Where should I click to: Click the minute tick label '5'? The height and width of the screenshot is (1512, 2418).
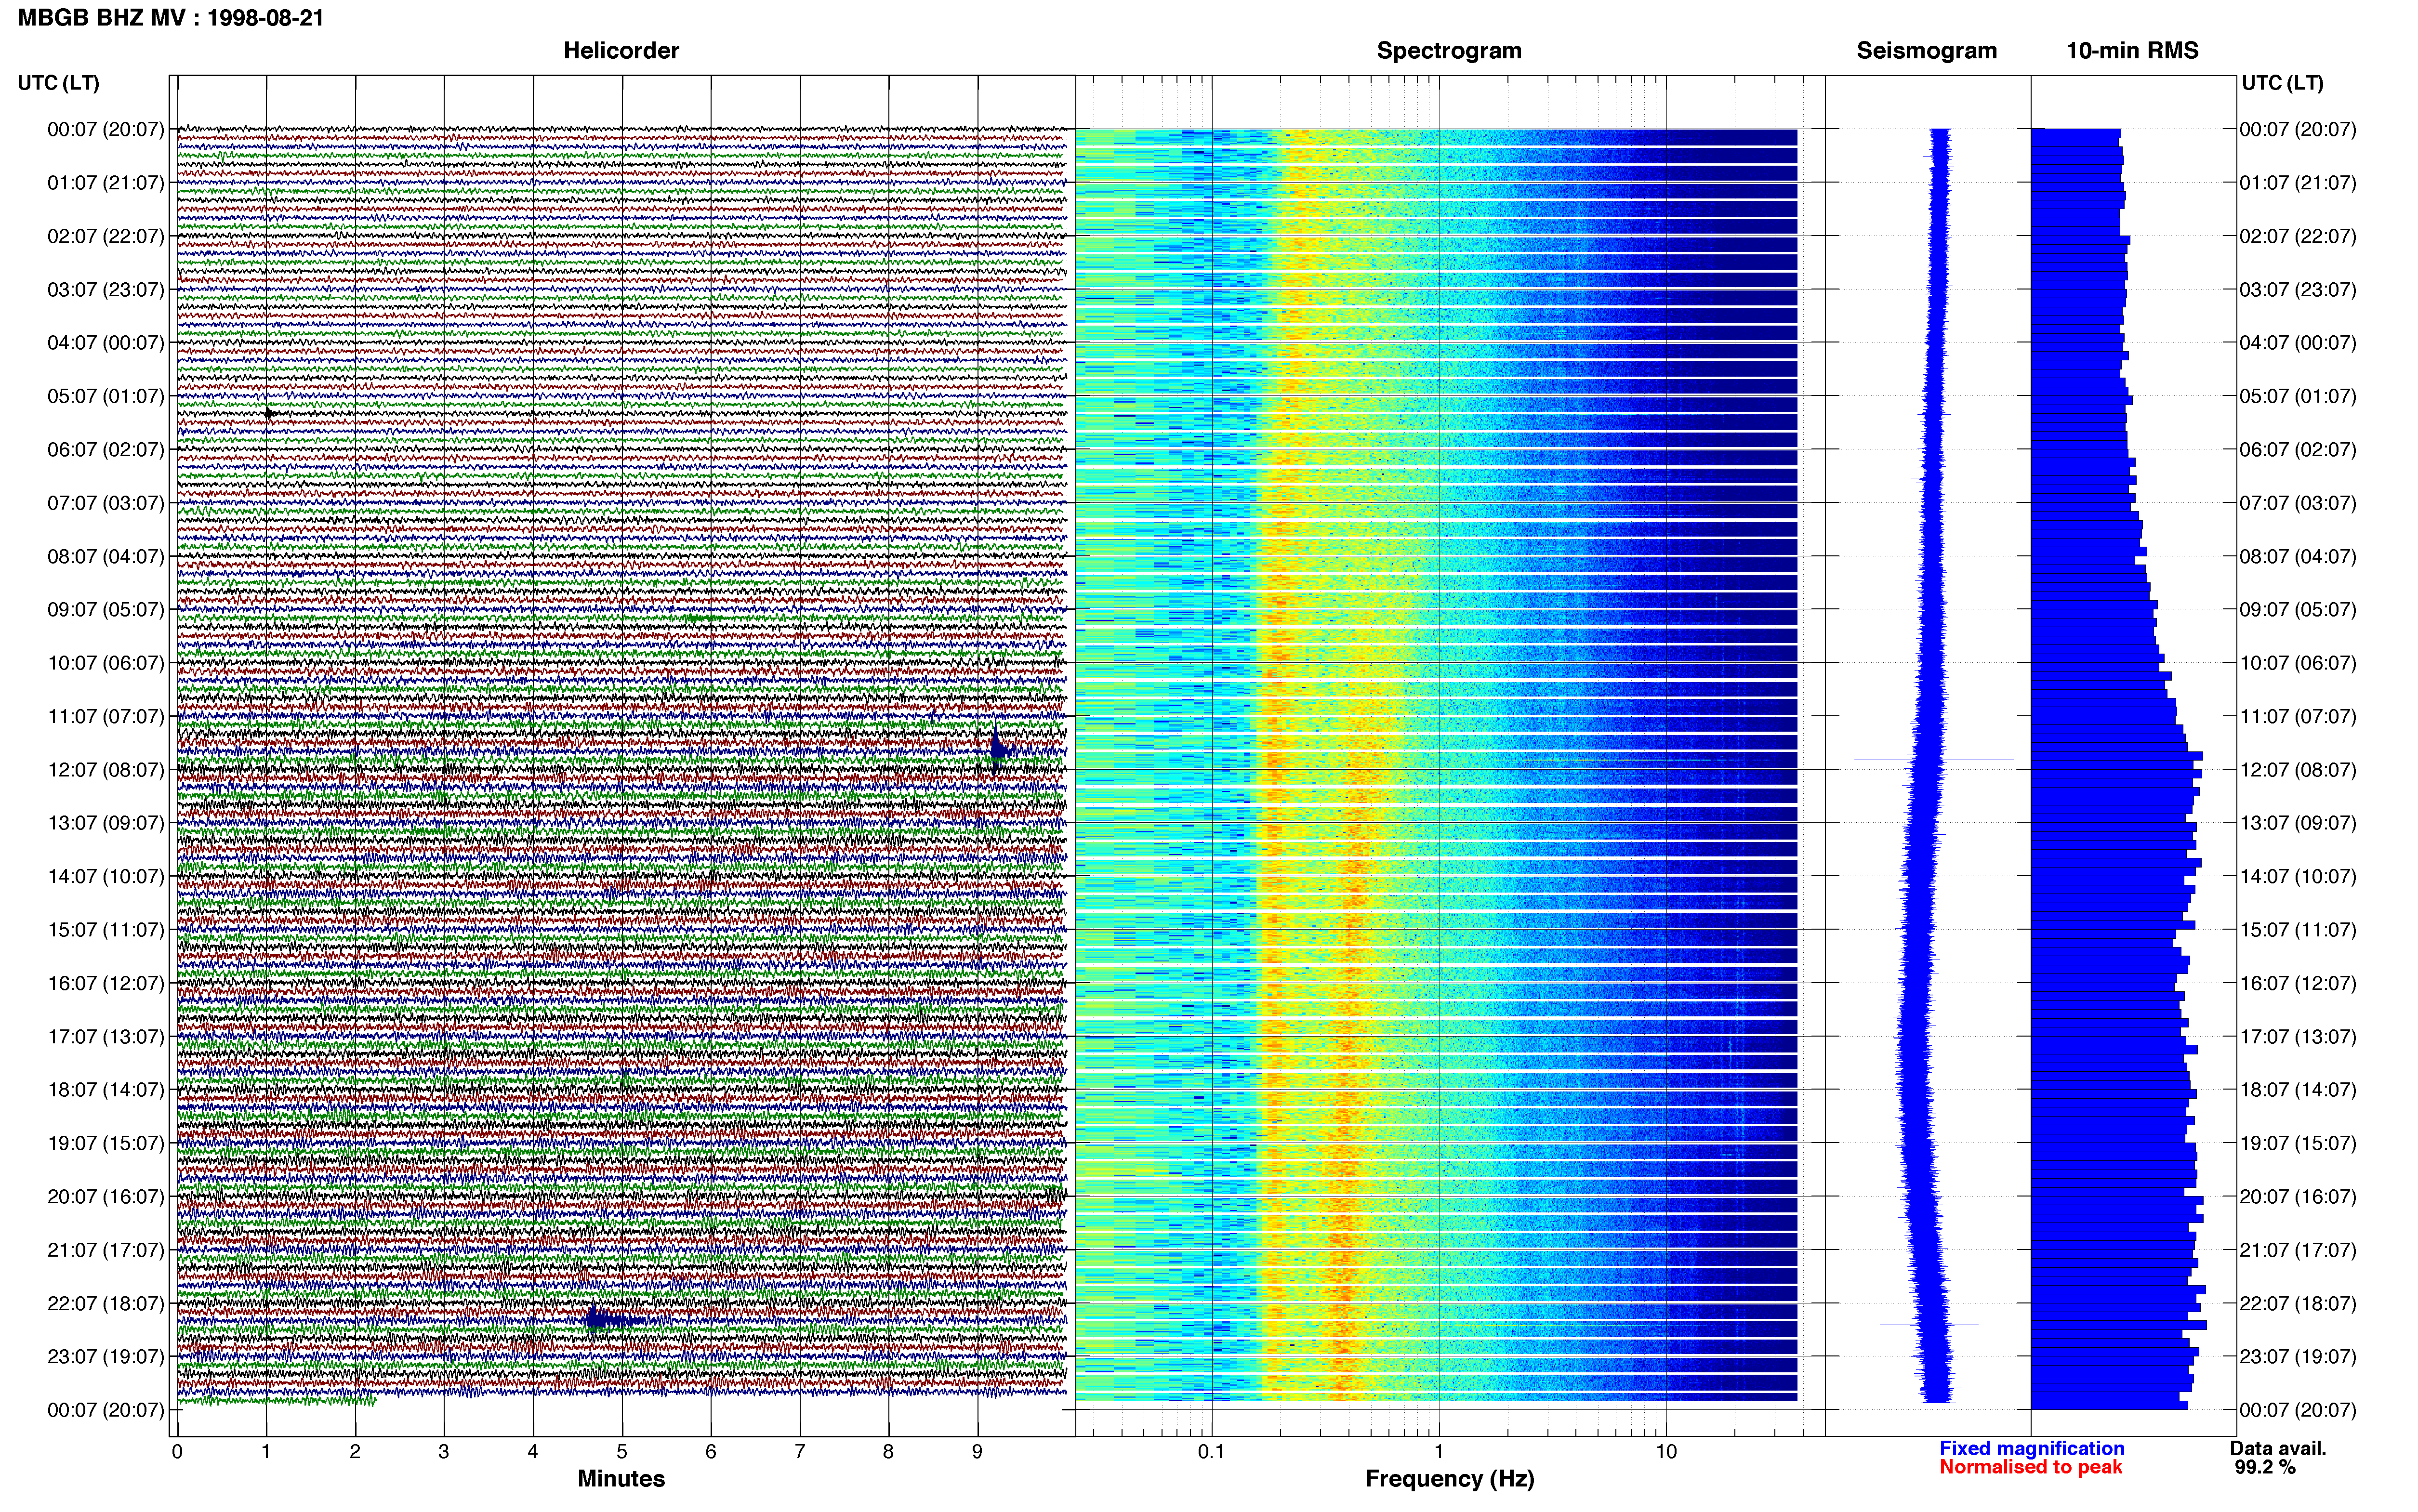pos(622,1452)
